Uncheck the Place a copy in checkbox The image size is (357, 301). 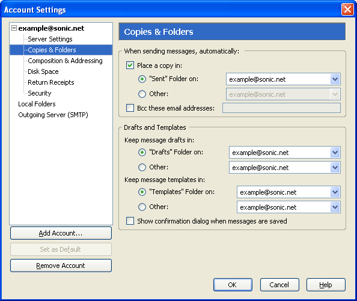[x=130, y=65]
